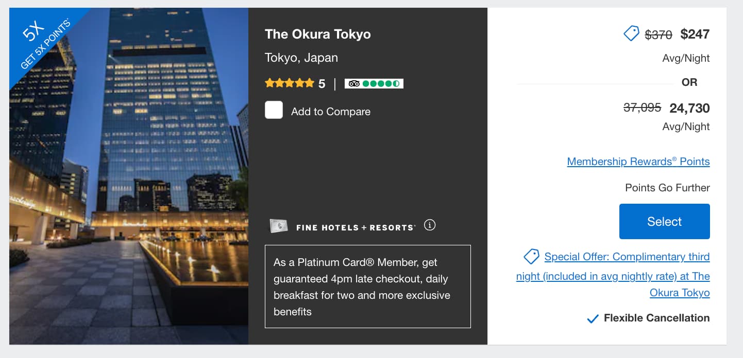Click the Platinum Card Member benefits box
743x358 pixels.
[367, 287]
